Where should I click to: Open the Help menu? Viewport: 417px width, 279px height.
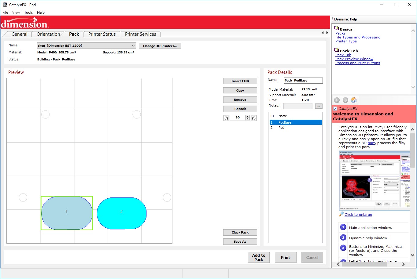point(41,13)
